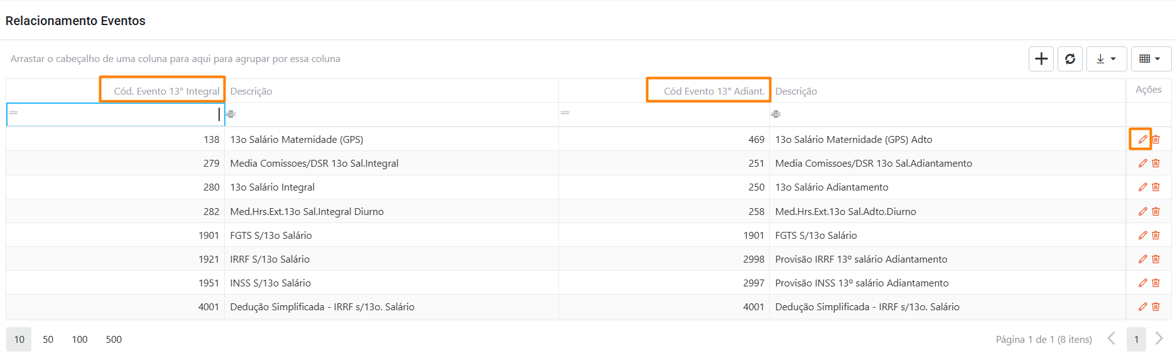Viewport: 1175px width, 361px height.
Task: Edit the INSS S/13o Salário row
Action: [x=1142, y=283]
